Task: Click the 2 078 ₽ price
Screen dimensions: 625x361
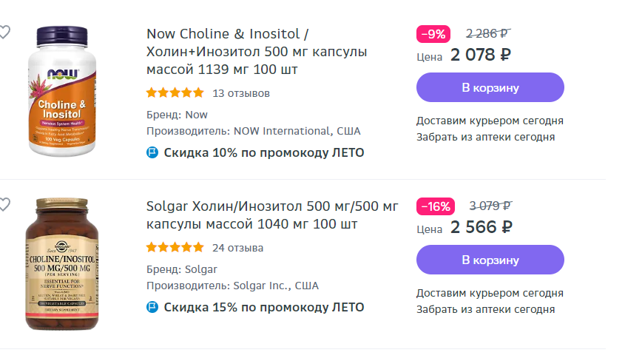Action: [481, 55]
